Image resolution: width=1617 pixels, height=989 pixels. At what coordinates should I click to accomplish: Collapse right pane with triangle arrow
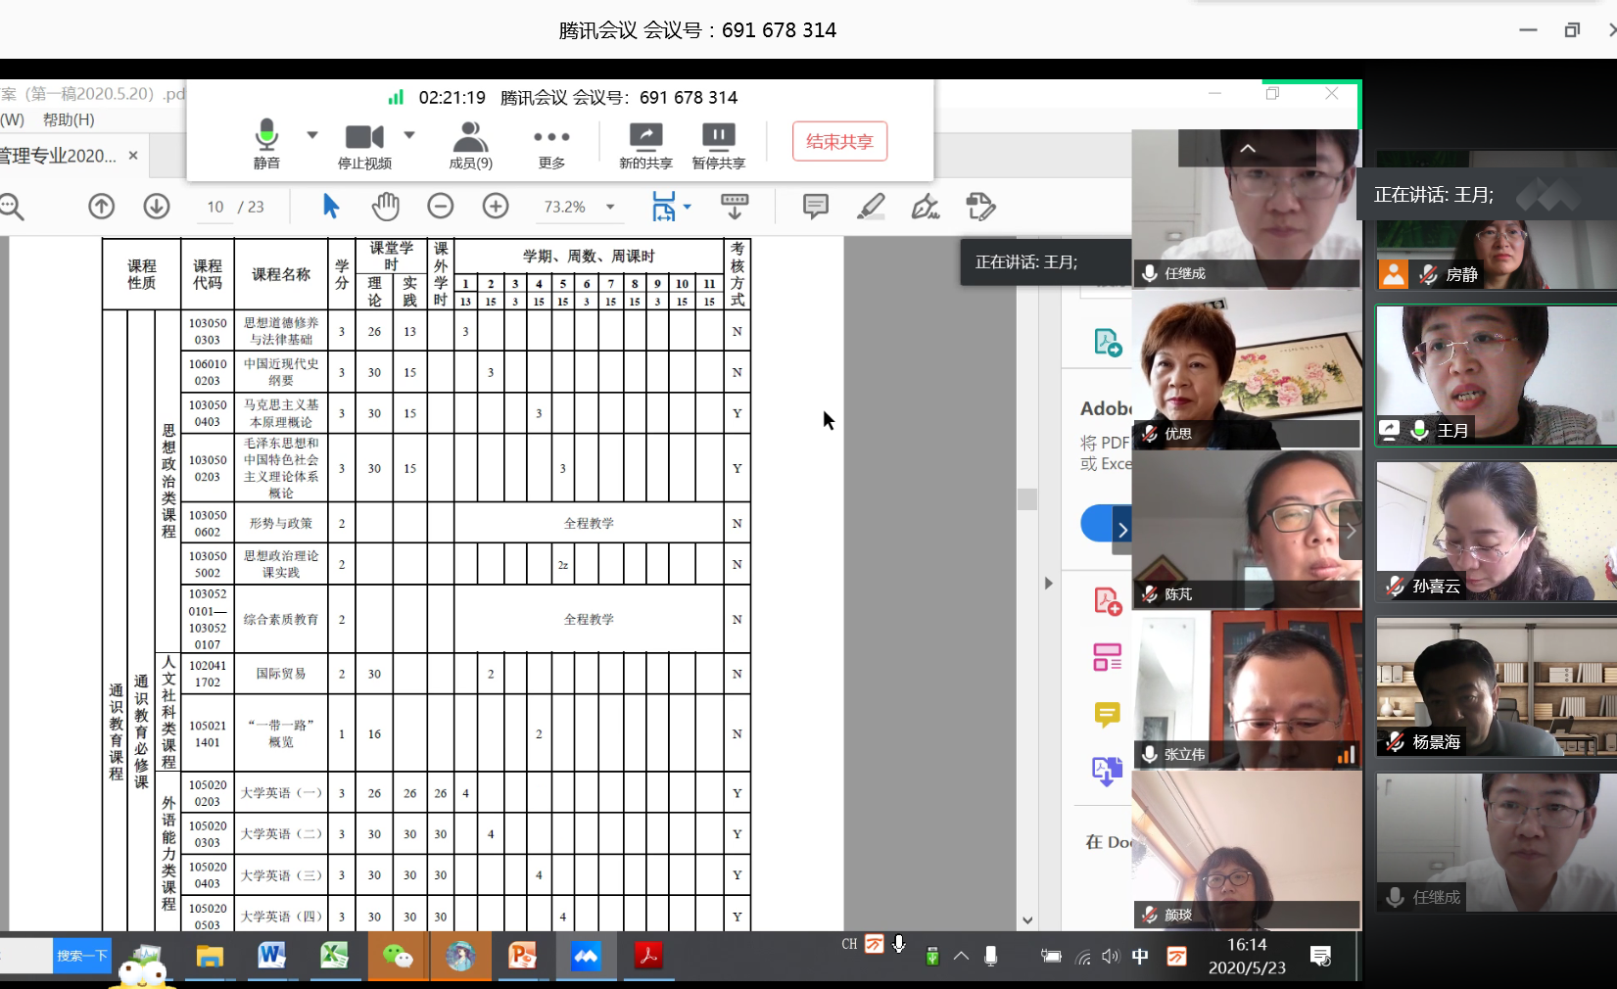pyautogui.click(x=1048, y=584)
